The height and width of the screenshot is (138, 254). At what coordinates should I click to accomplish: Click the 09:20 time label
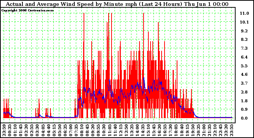[93, 130]
